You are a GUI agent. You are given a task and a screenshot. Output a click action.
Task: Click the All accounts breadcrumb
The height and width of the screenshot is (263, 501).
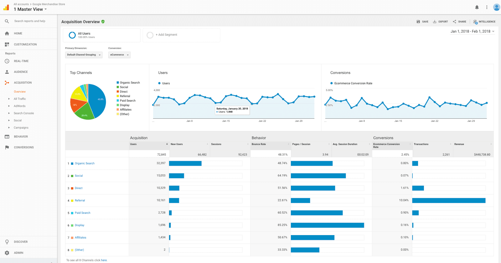click(x=21, y=4)
